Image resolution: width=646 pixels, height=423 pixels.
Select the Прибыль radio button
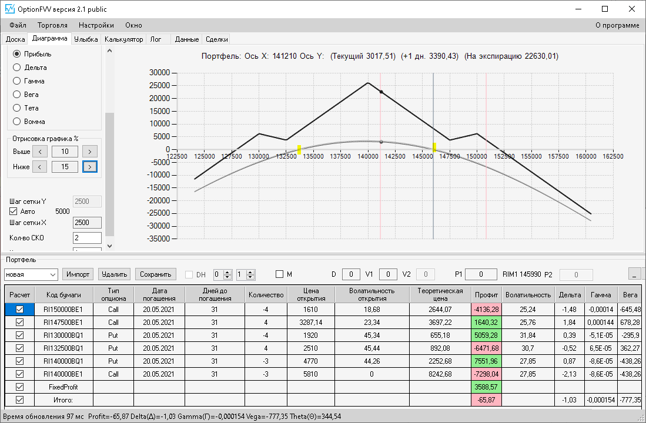(x=16, y=54)
